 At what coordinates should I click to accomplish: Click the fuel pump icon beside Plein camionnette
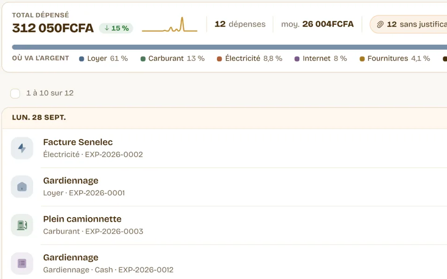coord(22,225)
